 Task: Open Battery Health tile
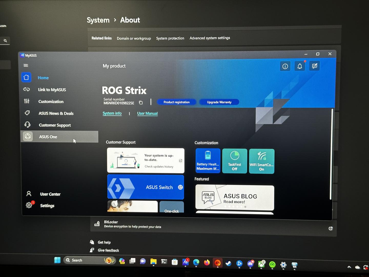(208, 161)
